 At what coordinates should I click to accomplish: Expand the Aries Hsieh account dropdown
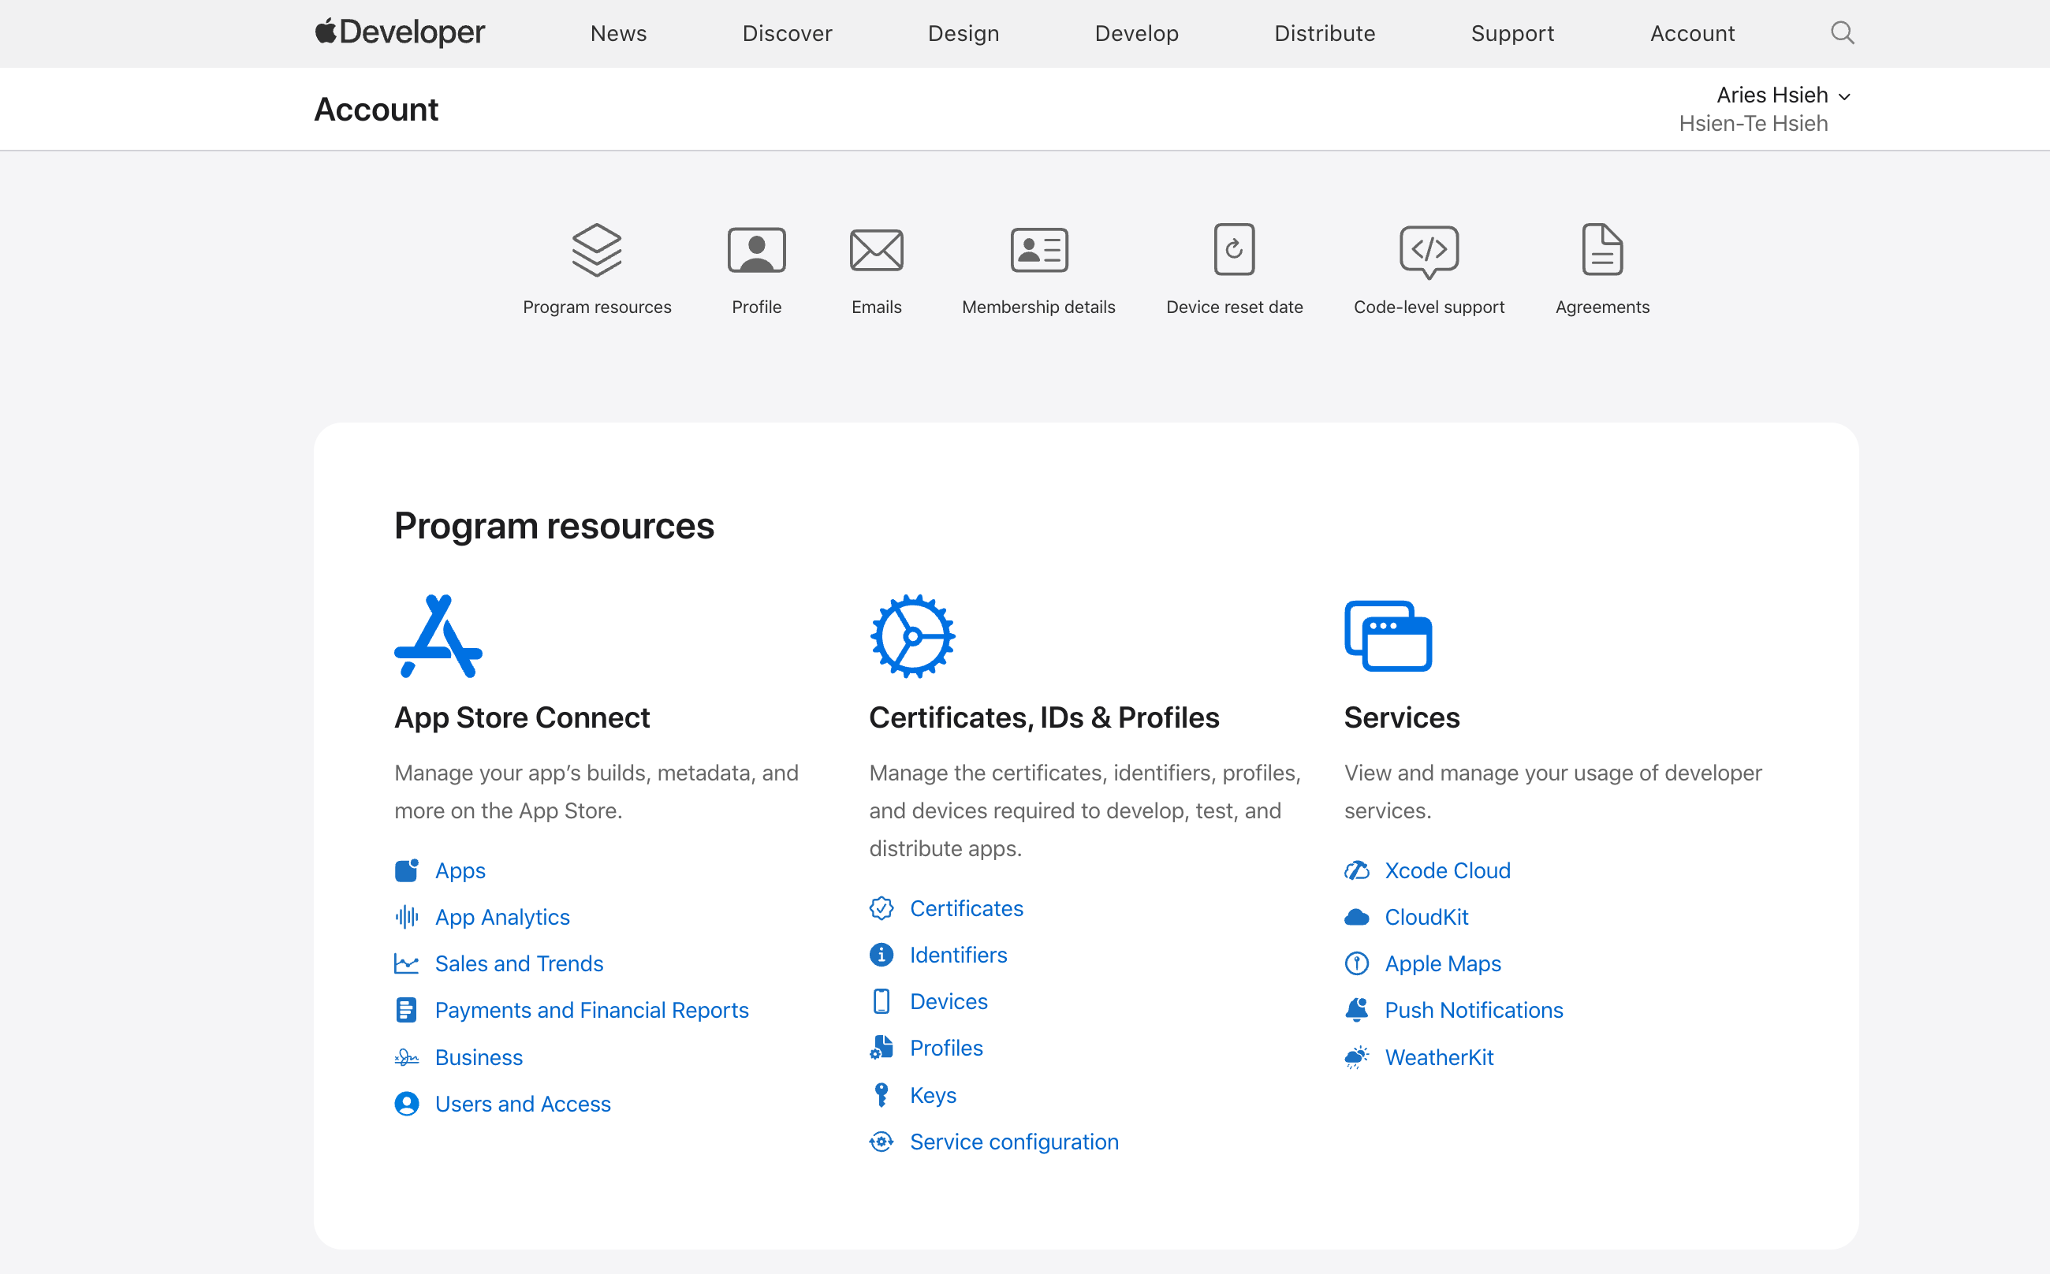(x=1783, y=95)
